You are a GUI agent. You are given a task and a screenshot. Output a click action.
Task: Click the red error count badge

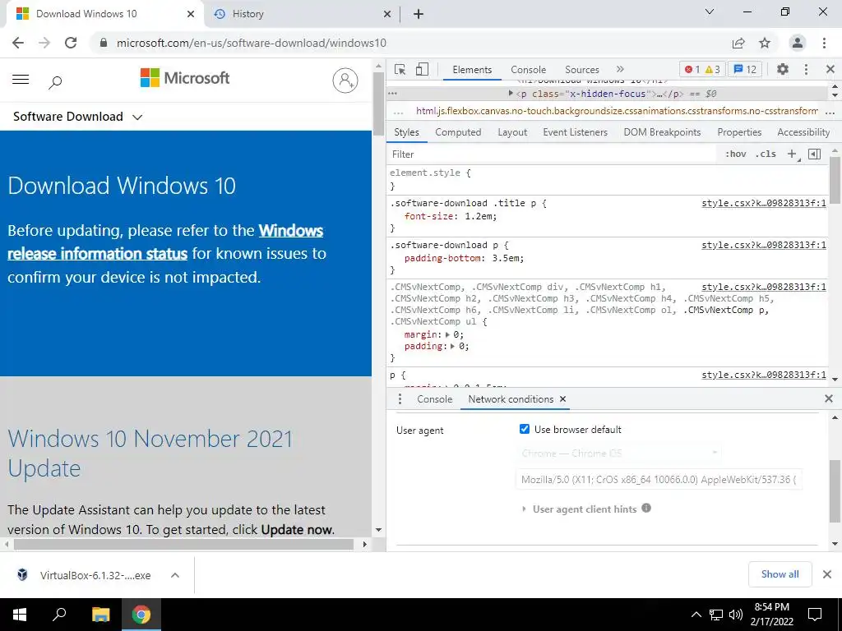692,69
